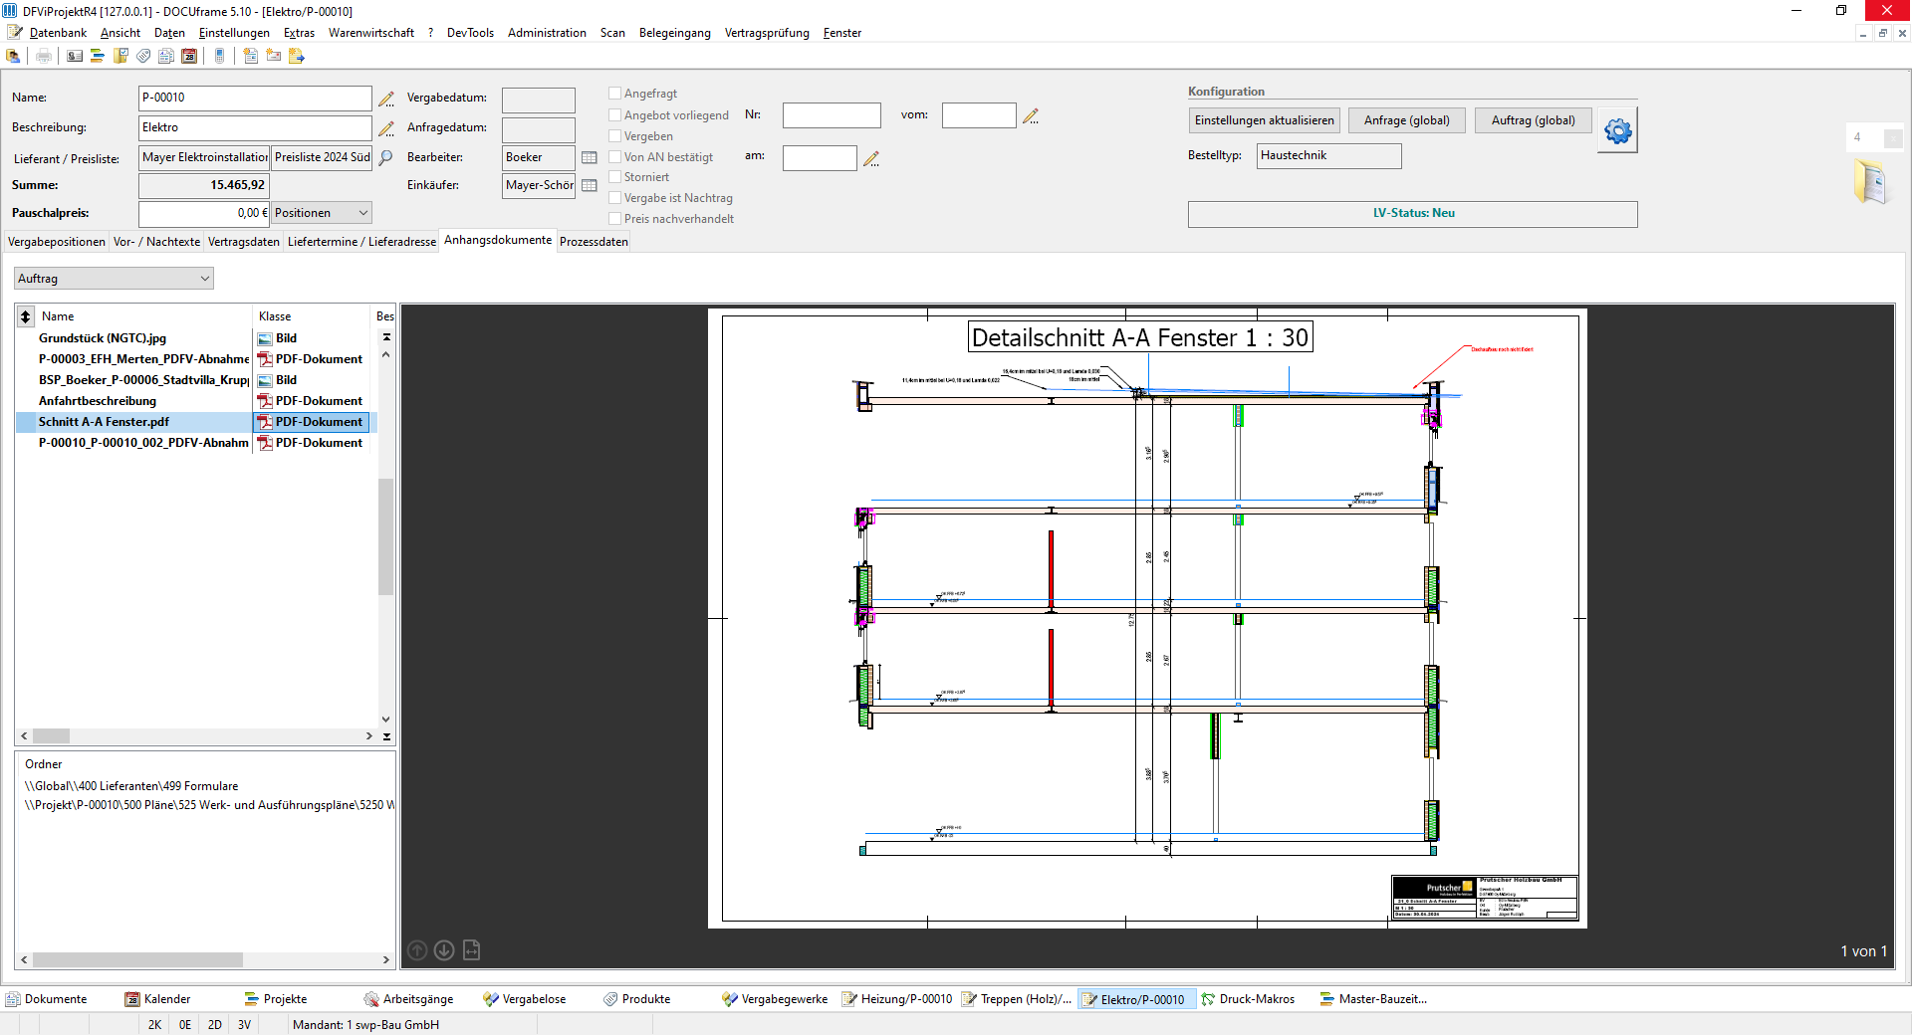Click the Bestelltyp Haustechnik combo box
Screen dimensions: 1912x1035
coord(1328,156)
